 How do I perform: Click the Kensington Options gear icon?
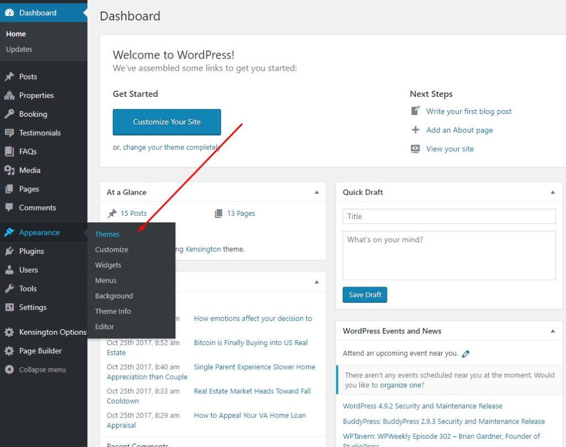pos(9,332)
